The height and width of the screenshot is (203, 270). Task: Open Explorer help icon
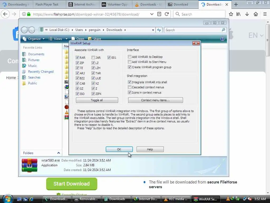223,39
